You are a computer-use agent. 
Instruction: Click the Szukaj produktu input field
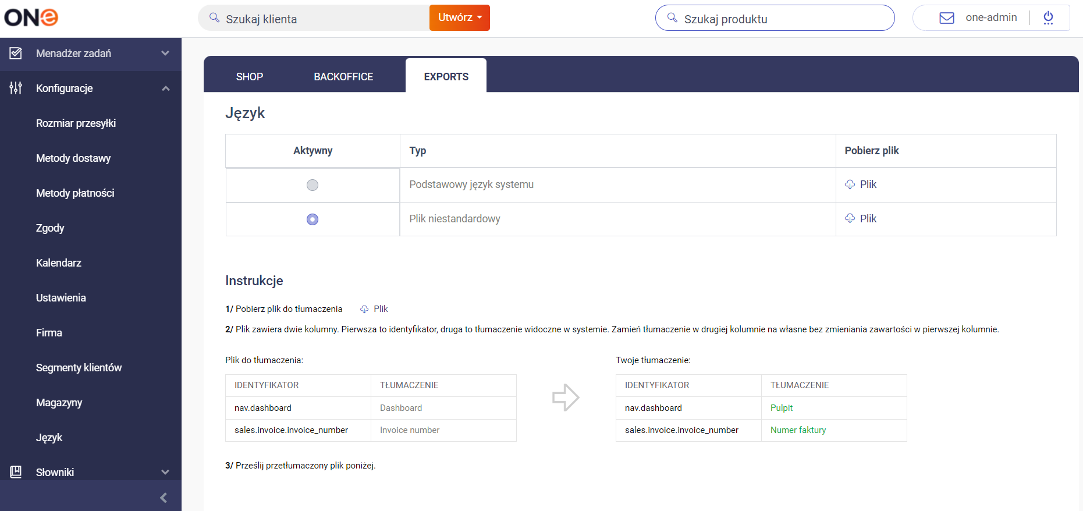click(x=775, y=18)
